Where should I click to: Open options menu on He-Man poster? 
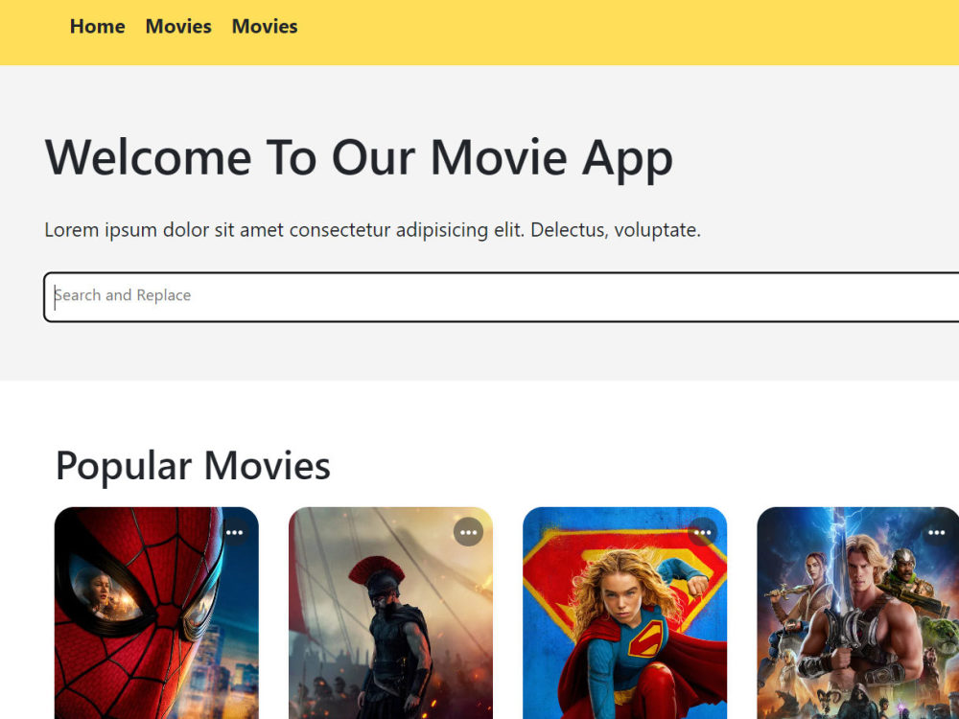coord(936,532)
